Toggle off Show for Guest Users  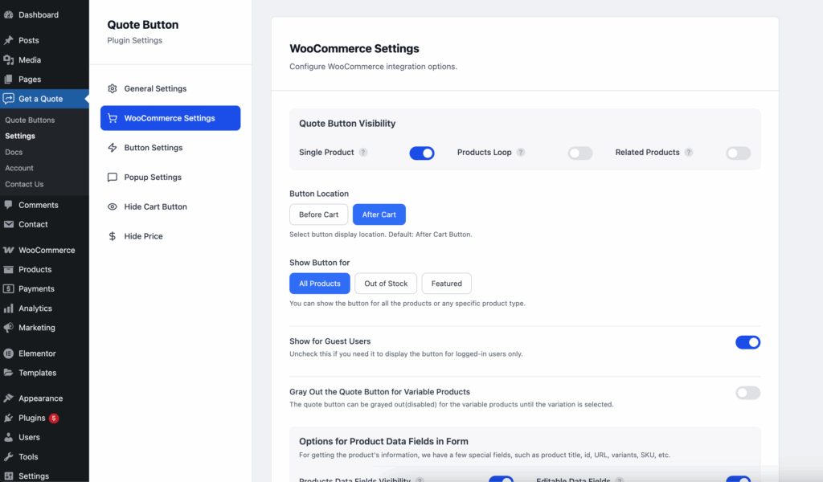747,342
